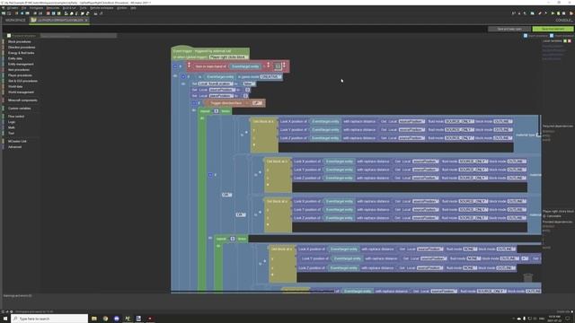The height and width of the screenshot is (323, 575).
Task: Open Chrome from the taskbar
Action: (106, 319)
